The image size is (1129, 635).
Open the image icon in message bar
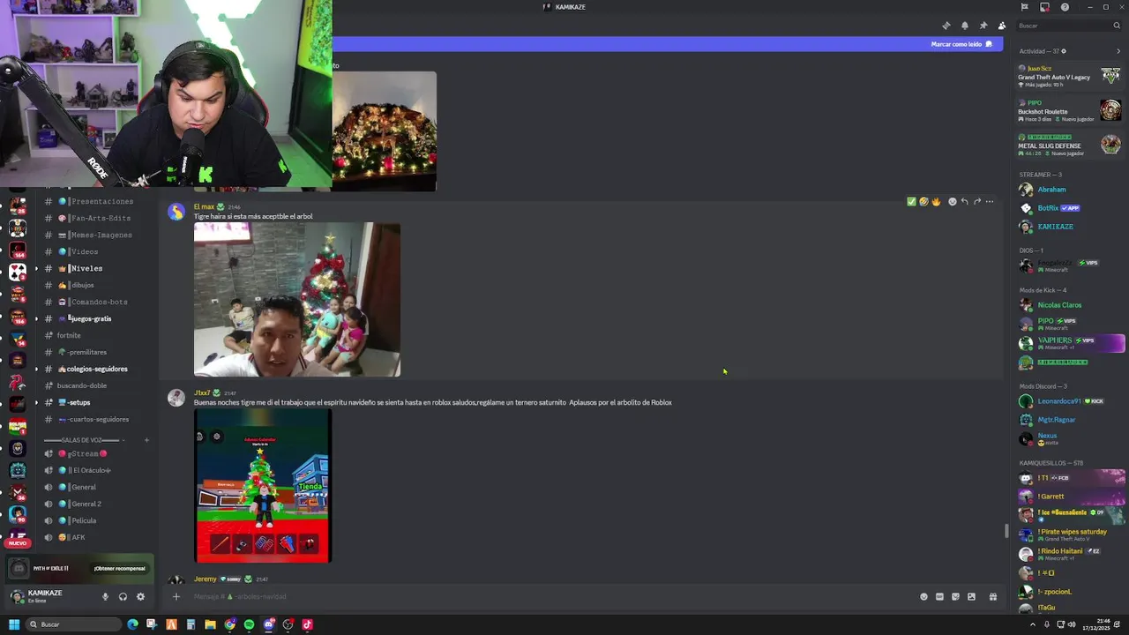(971, 597)
